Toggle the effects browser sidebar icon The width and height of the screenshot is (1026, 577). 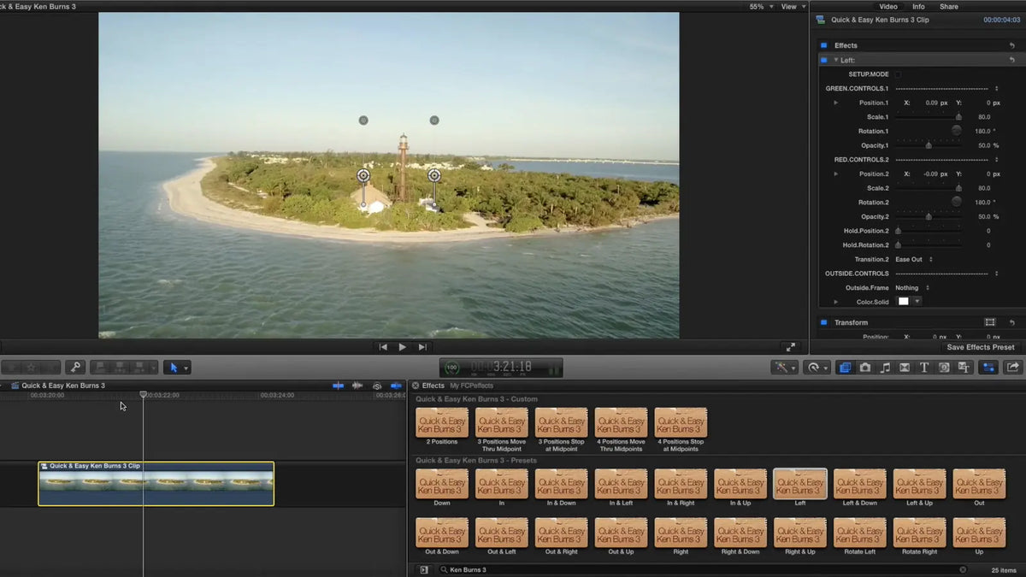[x=423, y=569]
